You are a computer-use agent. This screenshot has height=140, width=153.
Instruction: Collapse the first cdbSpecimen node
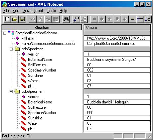[x=11, y=49]
